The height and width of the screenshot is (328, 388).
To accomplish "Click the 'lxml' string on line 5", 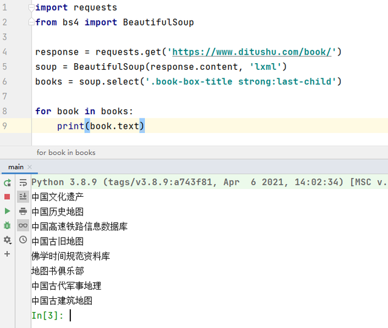I will tap(266, 67).
